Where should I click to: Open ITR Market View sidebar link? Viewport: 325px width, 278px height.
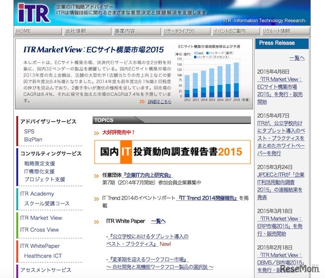click(x=41, y=218)
